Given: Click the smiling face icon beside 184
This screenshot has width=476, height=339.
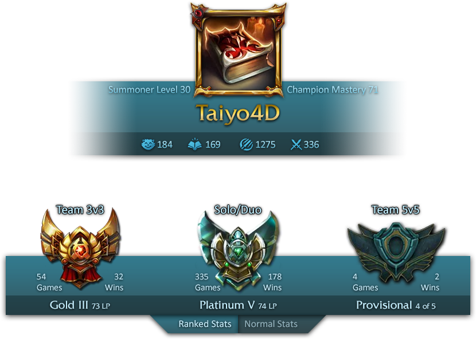Looking at the screenshot, I should pos(148,144).
